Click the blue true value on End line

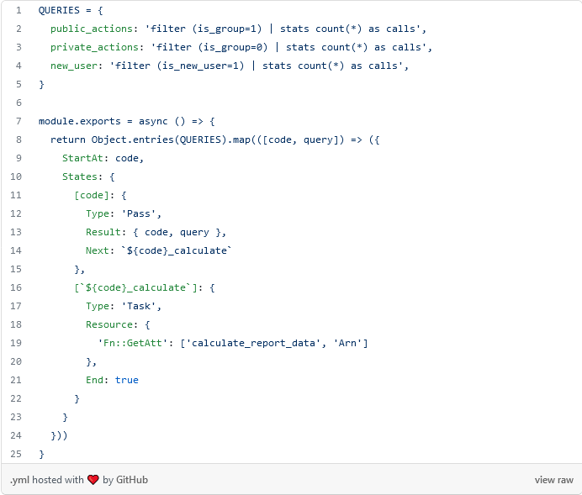click(x=127, y=380)
